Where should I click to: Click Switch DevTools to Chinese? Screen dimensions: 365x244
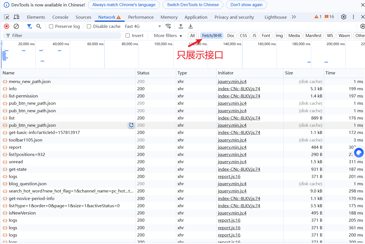(x=193, y=5)
